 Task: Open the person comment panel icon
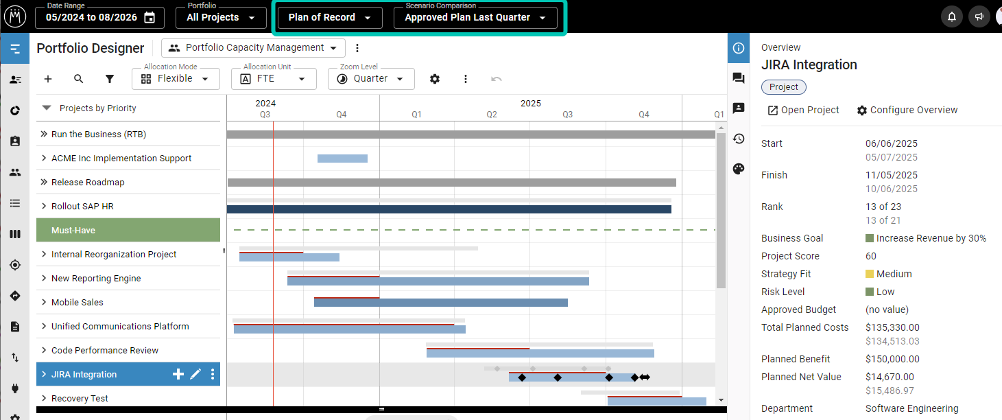tap(739, 108)
